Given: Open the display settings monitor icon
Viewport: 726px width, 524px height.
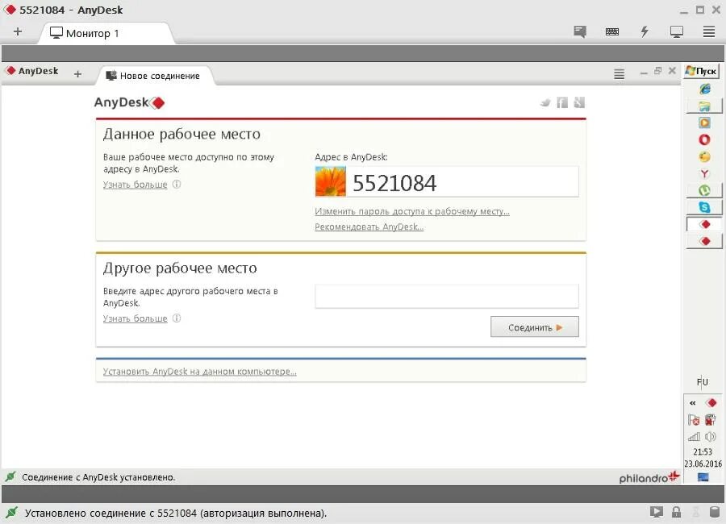Looking at the screenshot, I should coord(677,31).
